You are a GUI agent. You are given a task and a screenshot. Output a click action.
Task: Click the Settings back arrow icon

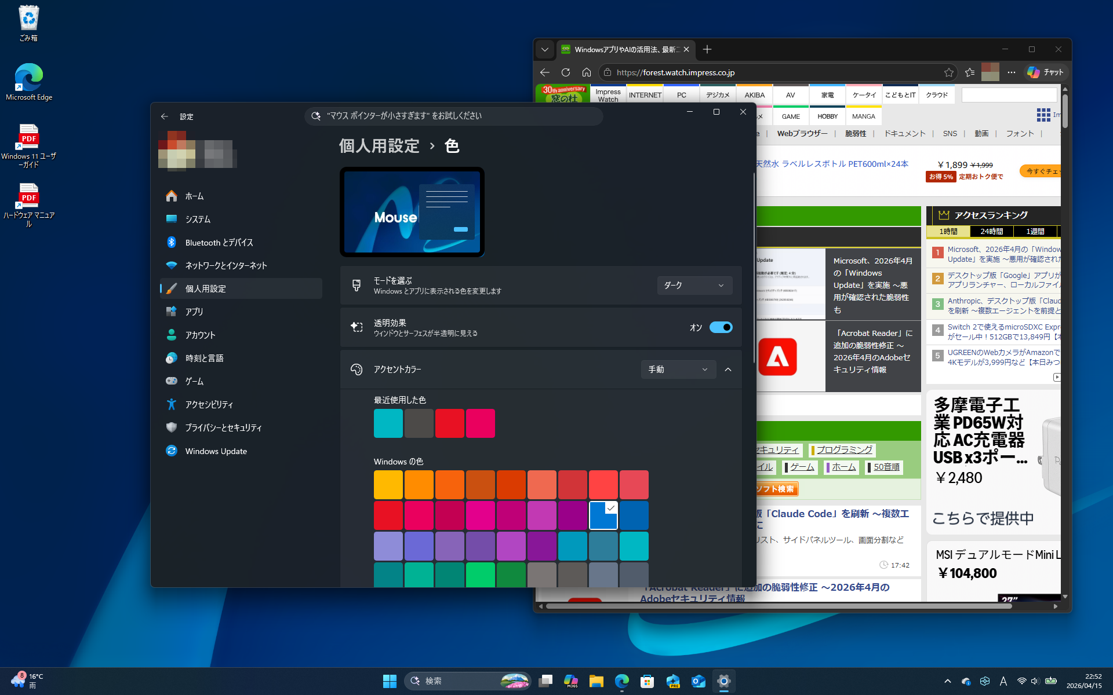tap(165, 116)
